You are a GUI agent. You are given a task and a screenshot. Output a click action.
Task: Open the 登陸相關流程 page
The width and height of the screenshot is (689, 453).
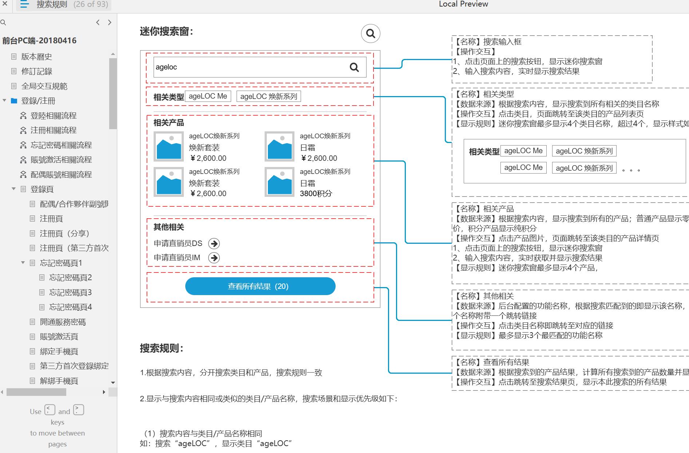click(53, 115)
